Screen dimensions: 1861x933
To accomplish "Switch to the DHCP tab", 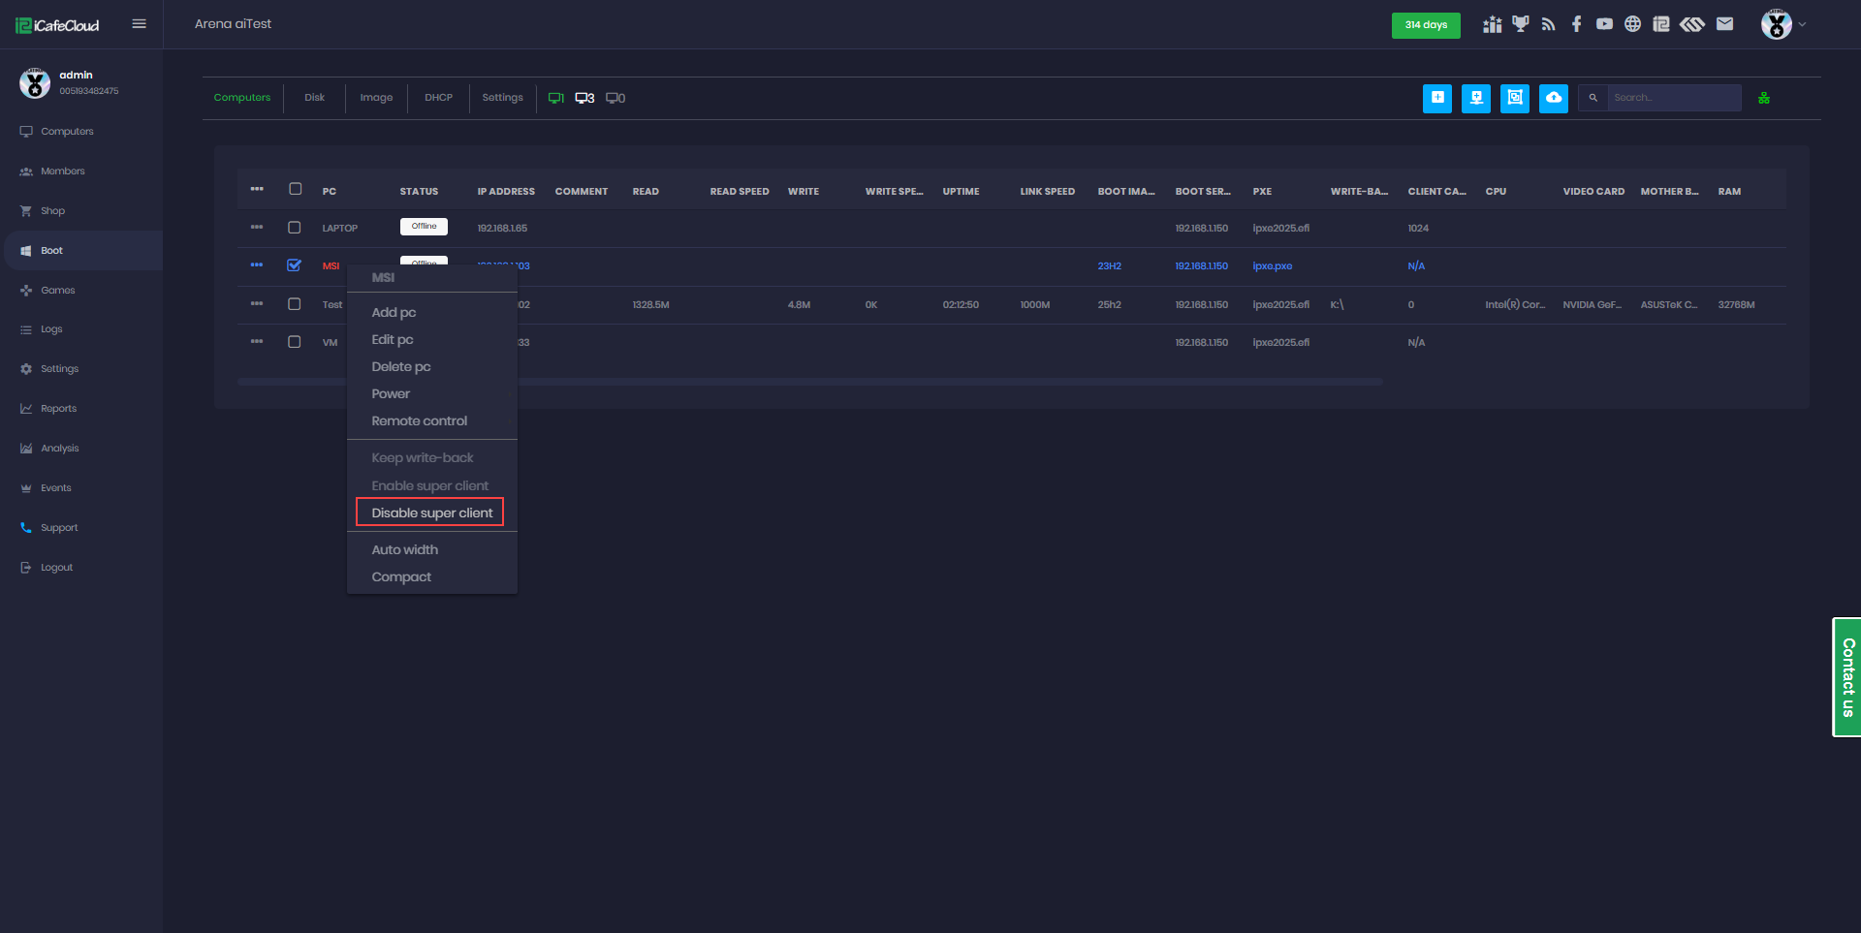I will [x=438, y=98].
